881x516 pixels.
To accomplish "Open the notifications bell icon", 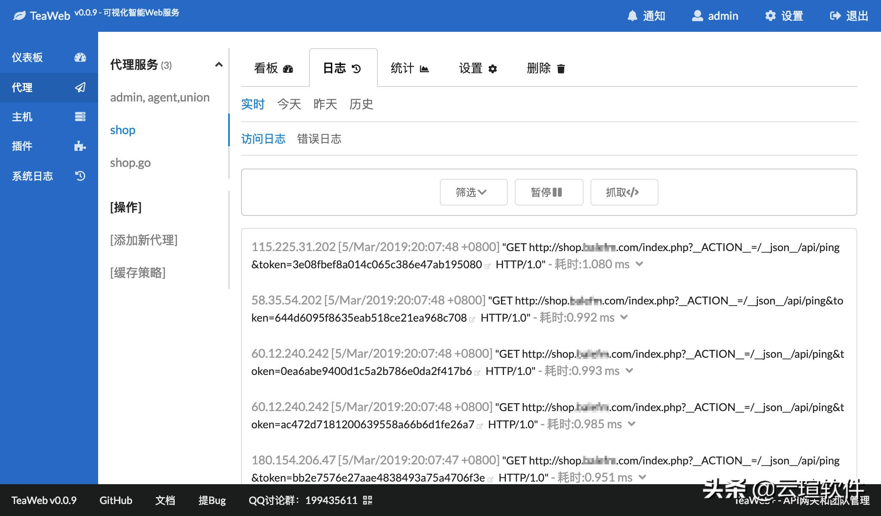I will tap(632, 15).
